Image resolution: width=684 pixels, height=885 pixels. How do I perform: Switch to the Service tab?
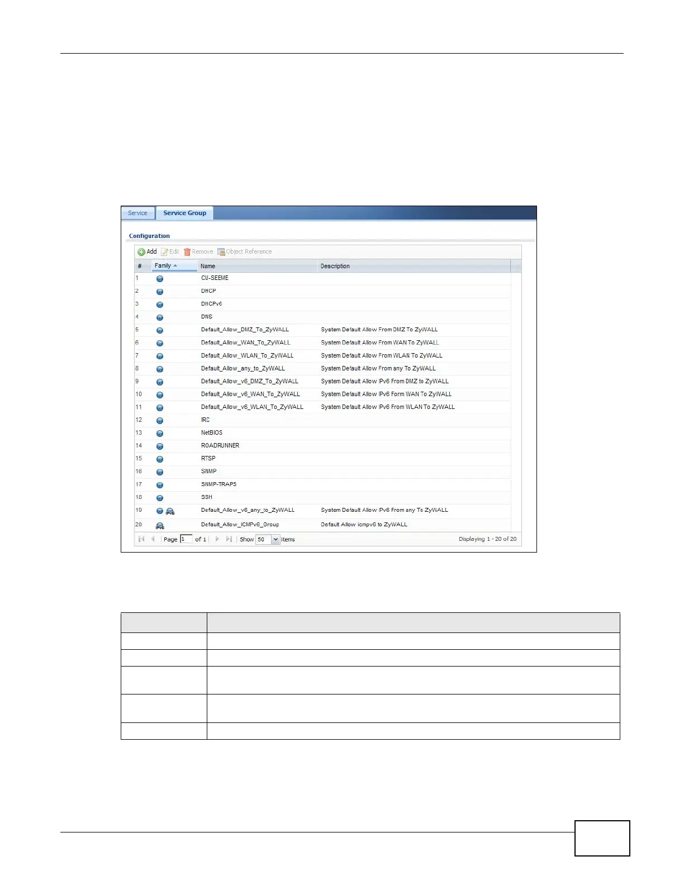137,213
